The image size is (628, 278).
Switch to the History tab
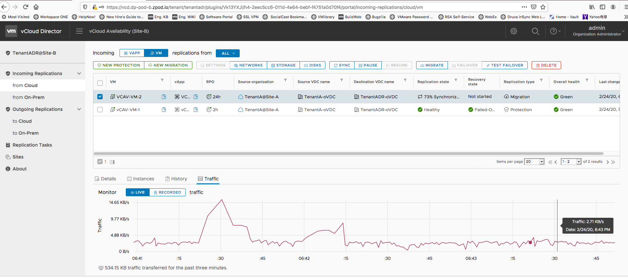point(176,179)
